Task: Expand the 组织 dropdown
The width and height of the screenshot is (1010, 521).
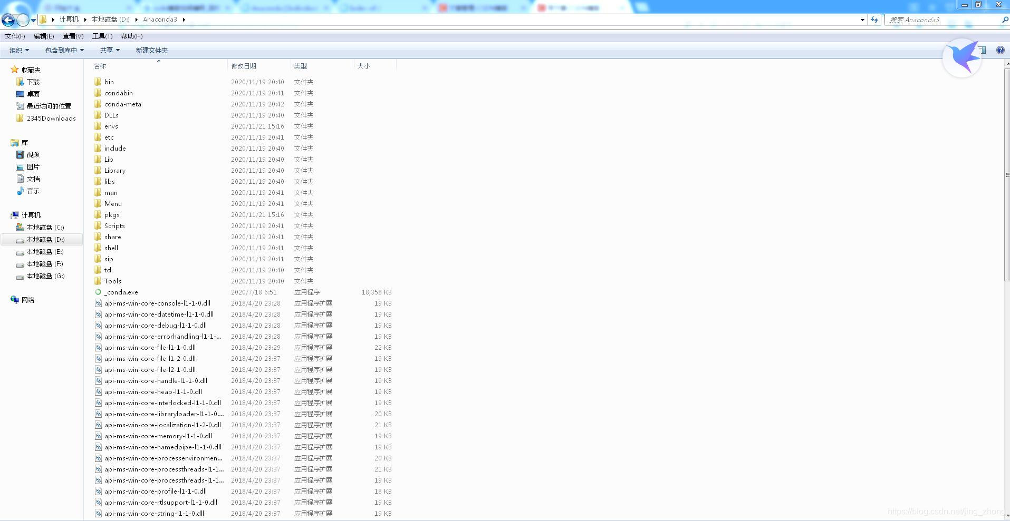Action: click(19, 51)
